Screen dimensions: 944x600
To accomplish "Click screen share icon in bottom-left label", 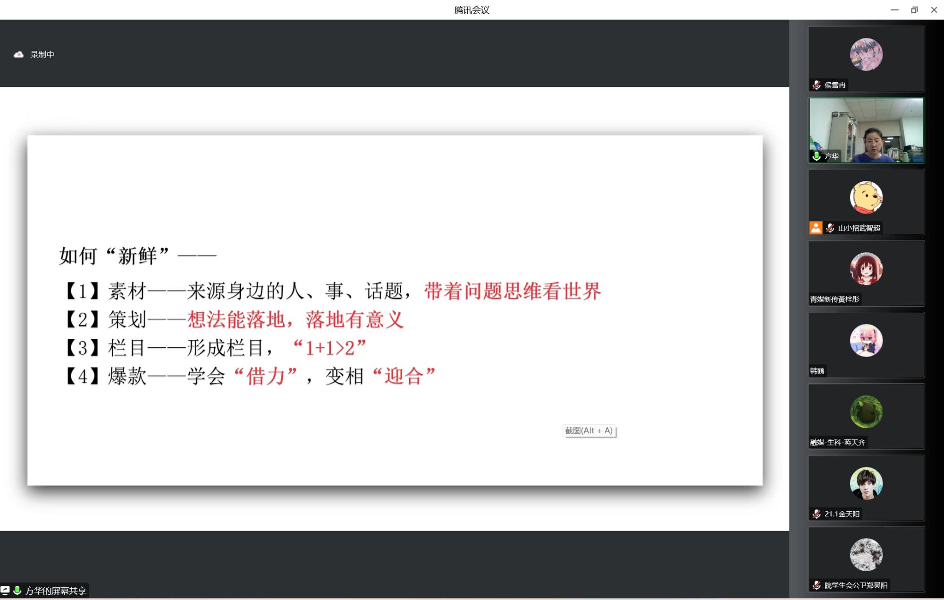I will (x=5, y=590).
